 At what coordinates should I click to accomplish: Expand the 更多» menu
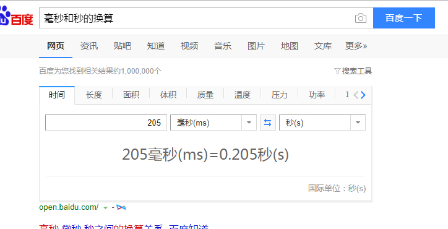[356, 46]
